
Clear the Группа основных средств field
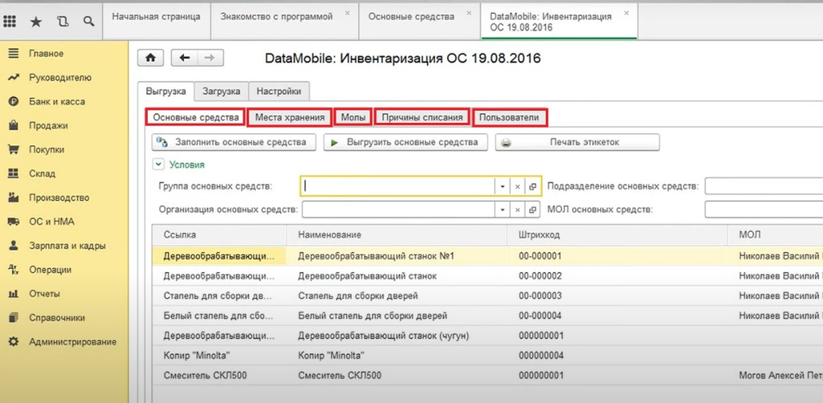(x=517, y=186)
